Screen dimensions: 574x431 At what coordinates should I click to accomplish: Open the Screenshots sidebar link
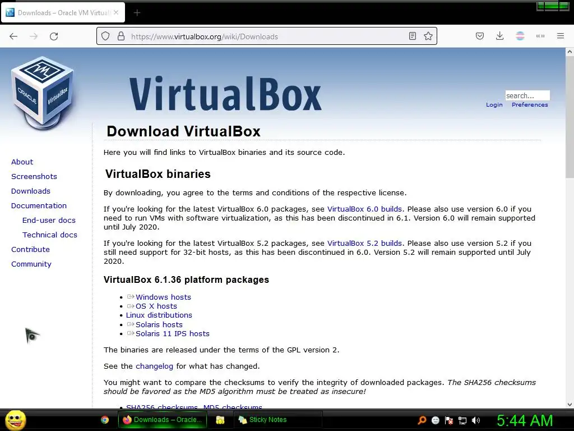pos(34,176)
